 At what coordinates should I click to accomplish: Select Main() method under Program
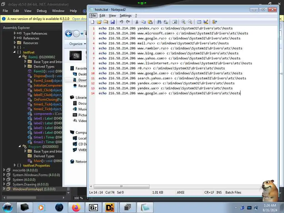(48, 161)
